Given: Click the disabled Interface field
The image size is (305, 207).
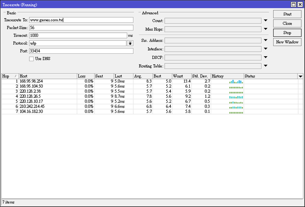Looking at the screenshot, I should (213, 49).
